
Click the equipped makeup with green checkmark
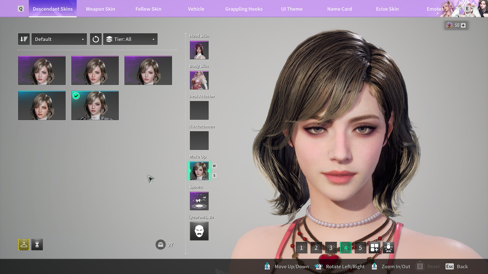point(95,105)
